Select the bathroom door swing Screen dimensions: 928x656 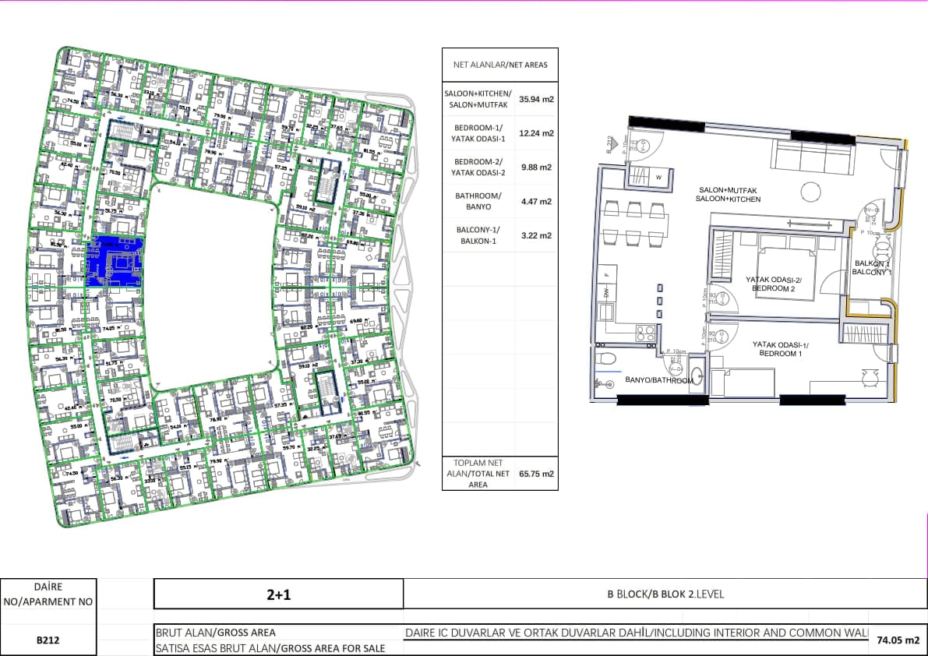pos(676,367)
